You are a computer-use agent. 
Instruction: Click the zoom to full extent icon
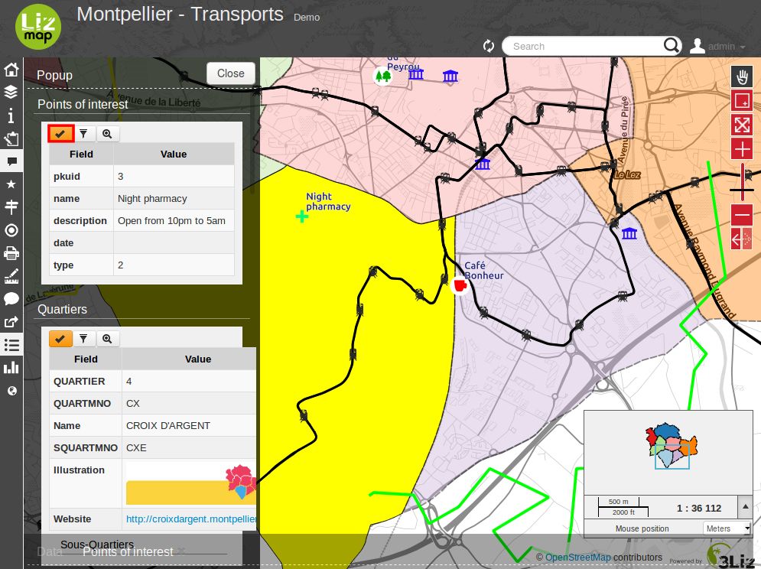742,125
